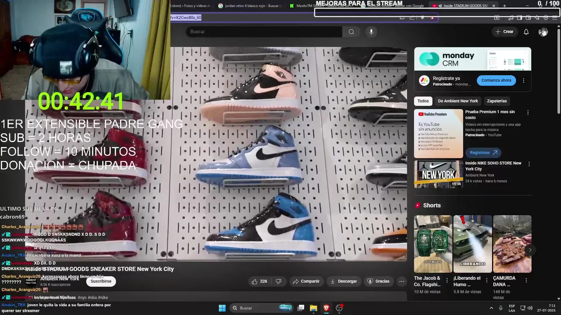Open options for monday CRM ad
Image resolution: width=561 pixels, height=315 pixels.
point(523,80)
